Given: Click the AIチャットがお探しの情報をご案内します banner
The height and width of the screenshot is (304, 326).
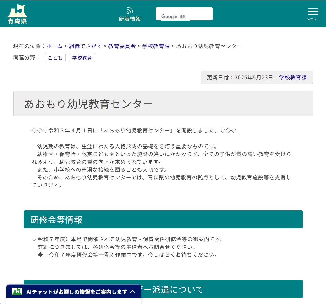Looking at the screenshot, I should pyautogui.click(x=75, y=292).
